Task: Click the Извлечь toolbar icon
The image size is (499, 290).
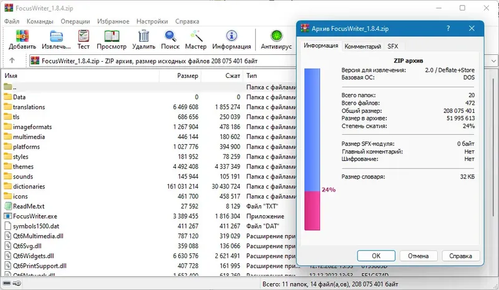Action: pos(56,36)
